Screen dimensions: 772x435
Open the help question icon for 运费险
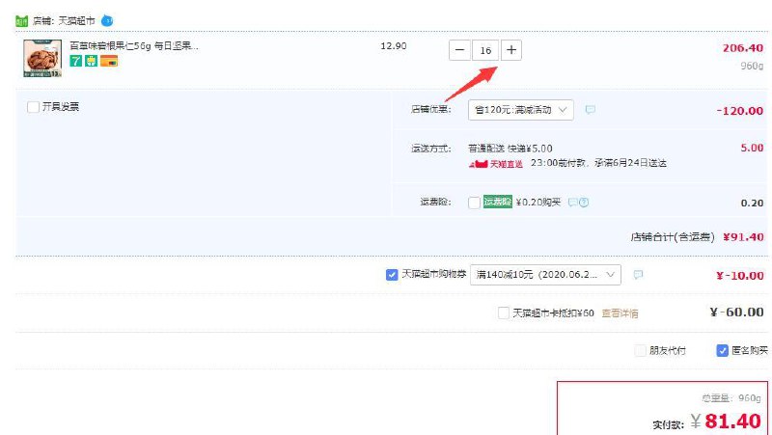coord(584,202)
